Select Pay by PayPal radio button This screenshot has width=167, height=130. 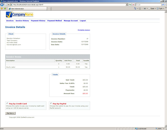pyautogui.click(x=51, y=104)
